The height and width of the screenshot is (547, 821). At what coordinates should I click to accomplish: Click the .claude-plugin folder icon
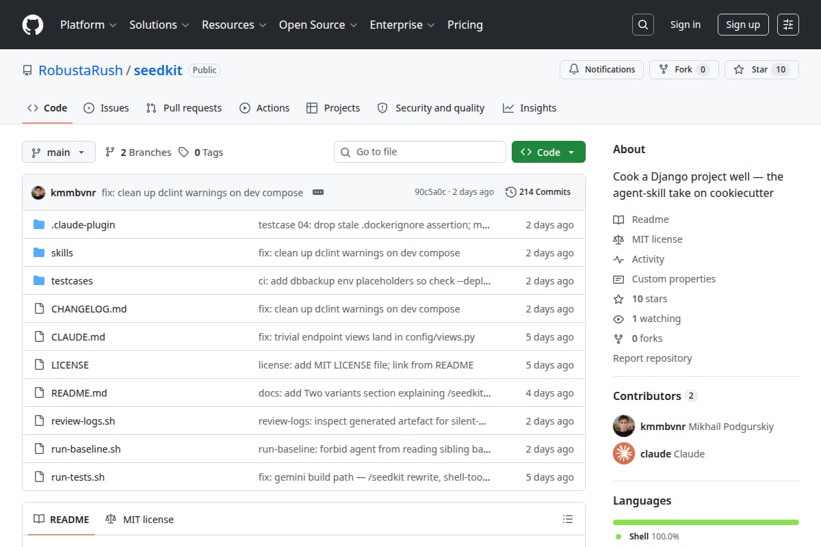pyautogui.click(x=39, y=225)
